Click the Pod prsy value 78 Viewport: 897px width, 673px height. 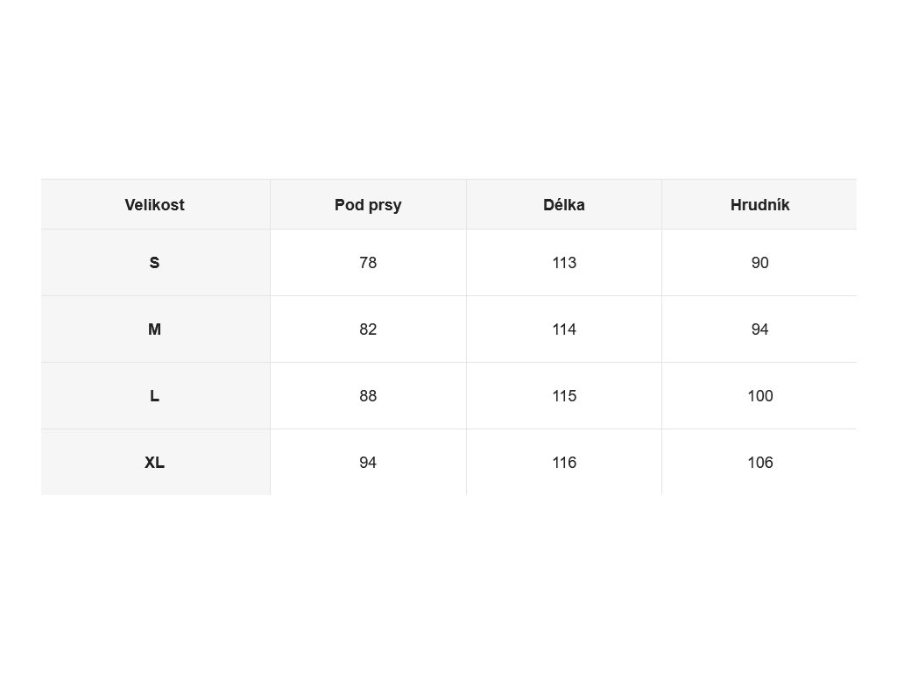pyautogui.click(x=368, y=263)
